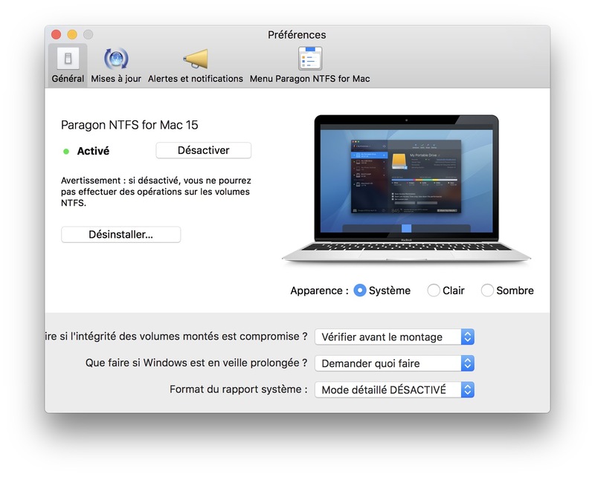595x477 pixels.
Task: Select the Système appearance option
Action: (360, 291)
